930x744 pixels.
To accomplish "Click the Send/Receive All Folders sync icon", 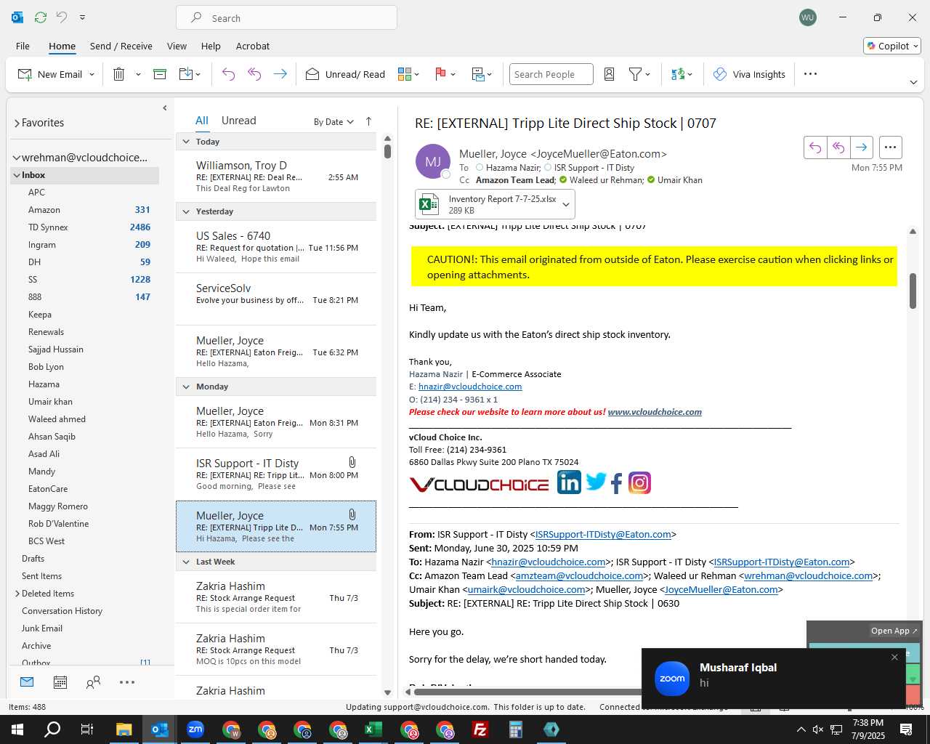I will coord(41,17).
